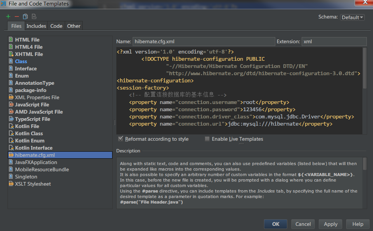Open the Schema Default dropdown
This screenshot has width=373, height=231.
tap(352, 17)
